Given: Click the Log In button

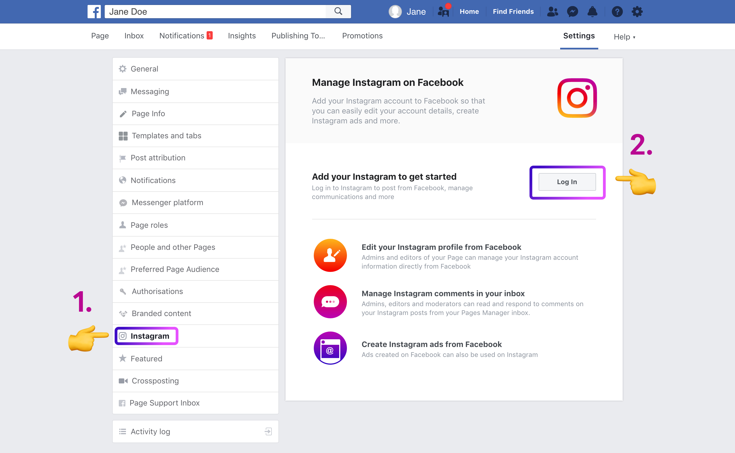Looking at the screenshot, I should click(x=567, y=182).
